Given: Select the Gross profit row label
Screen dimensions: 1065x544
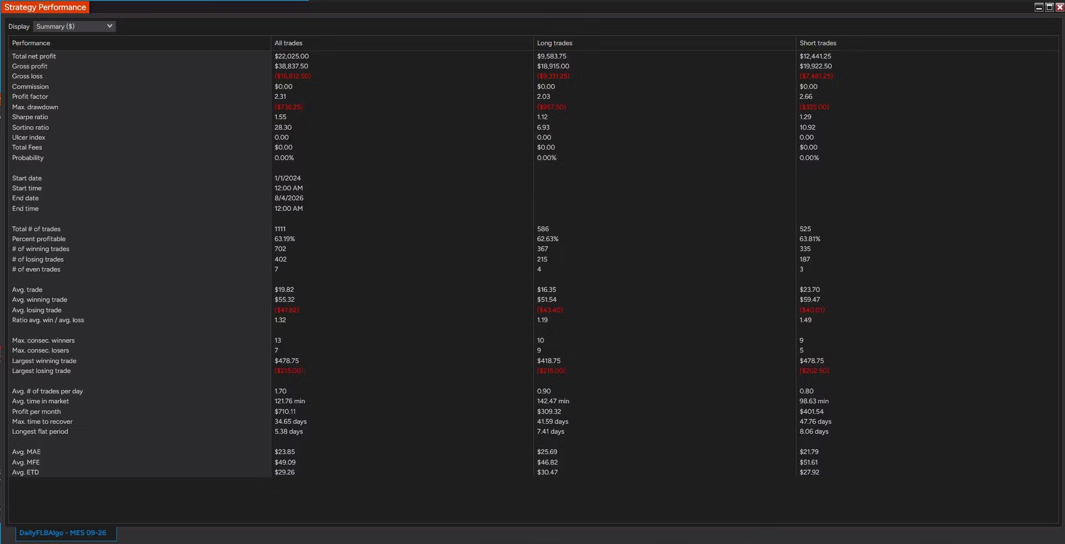Looking at the screenshot, I should coord(30,66).
